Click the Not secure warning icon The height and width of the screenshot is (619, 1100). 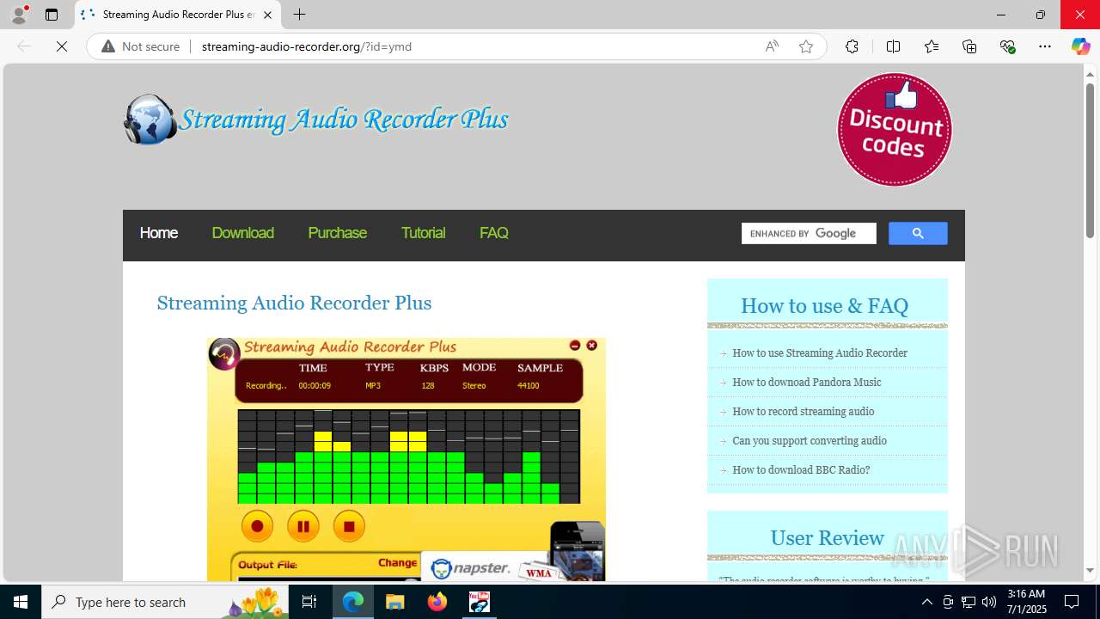point(108,46)
